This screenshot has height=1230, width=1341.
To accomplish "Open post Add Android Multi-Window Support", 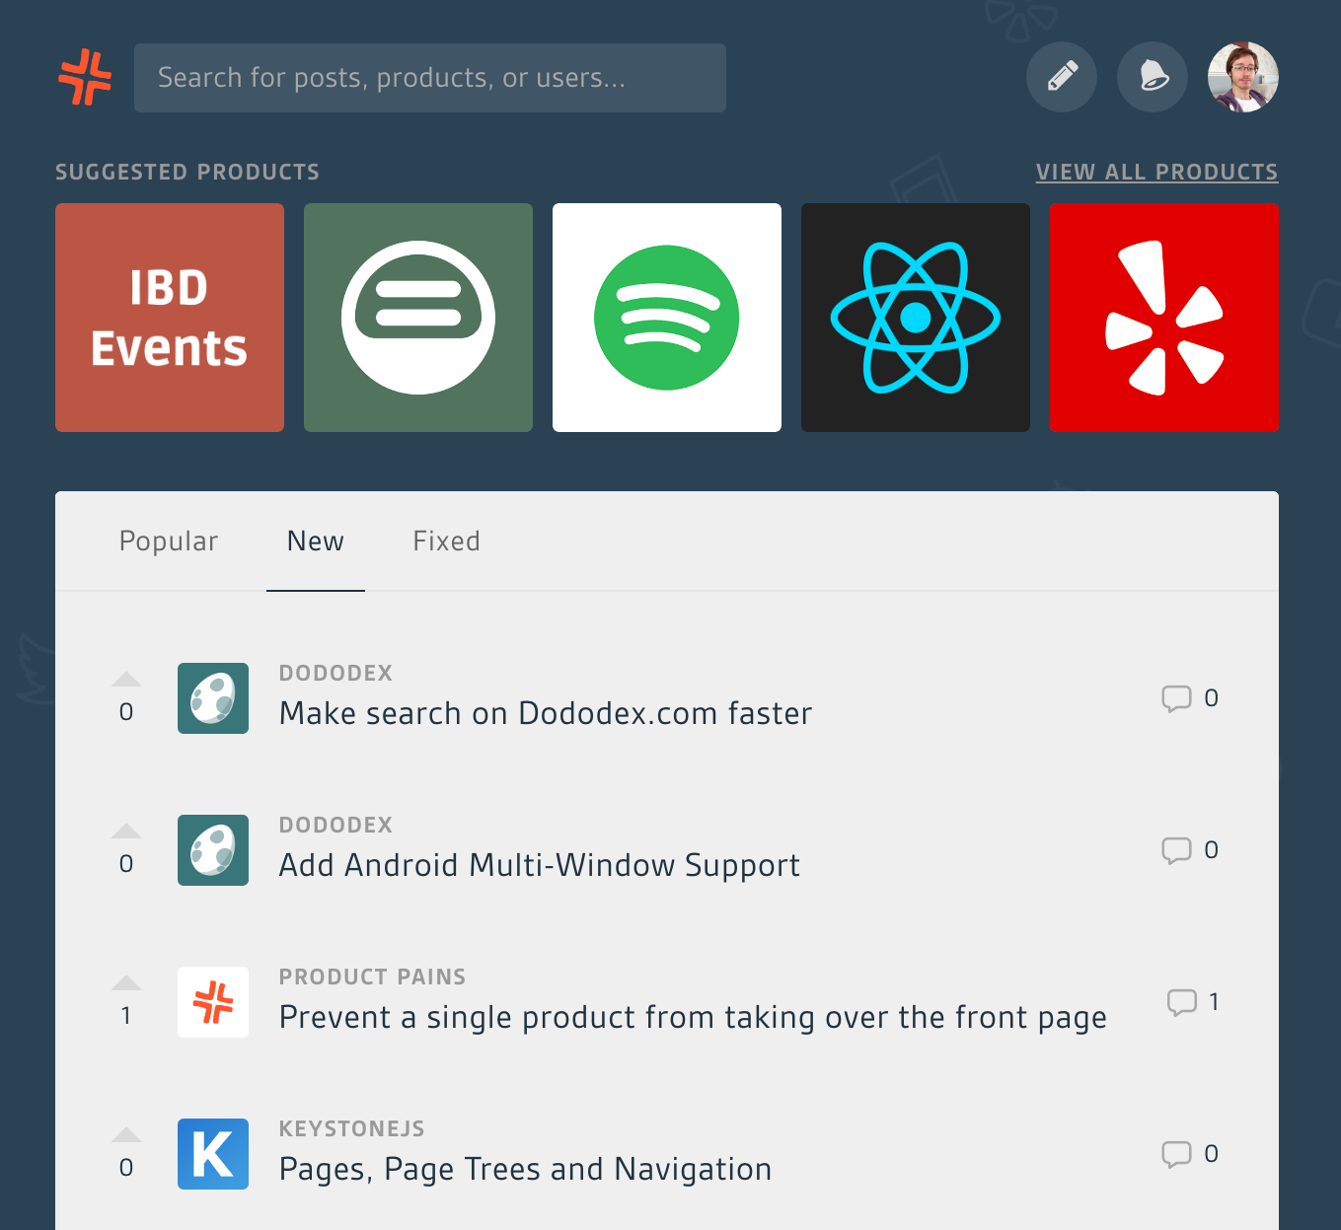I will [x=540, y=865].
